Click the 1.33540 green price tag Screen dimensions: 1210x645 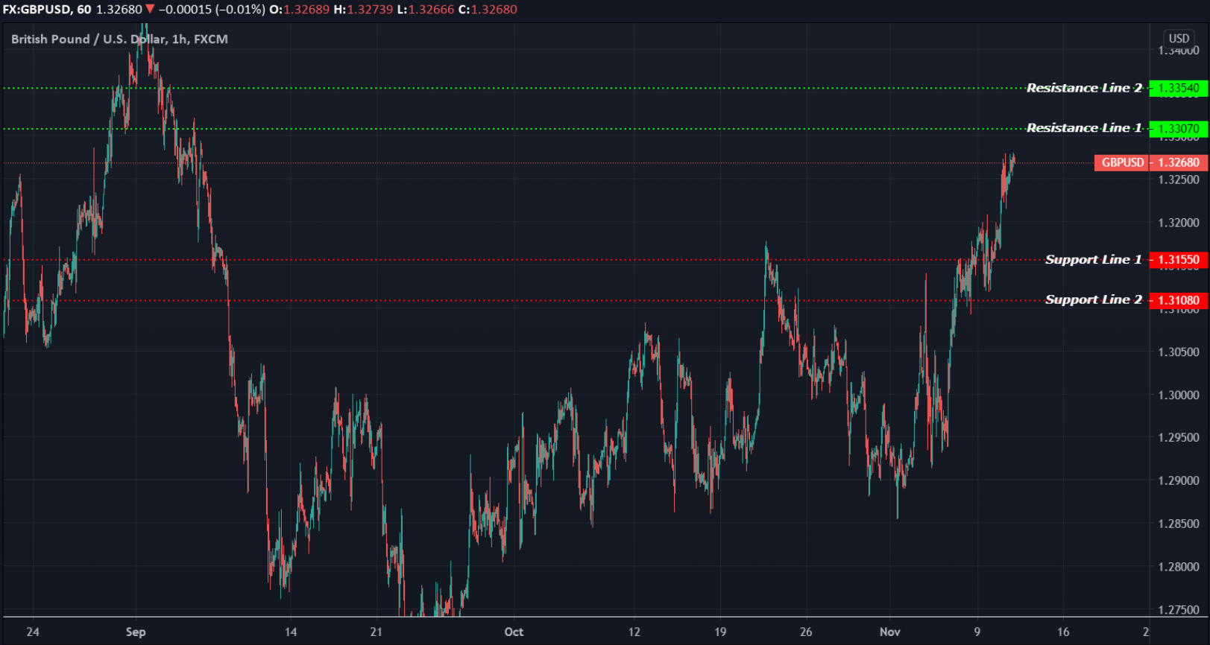click(1178, 88)
